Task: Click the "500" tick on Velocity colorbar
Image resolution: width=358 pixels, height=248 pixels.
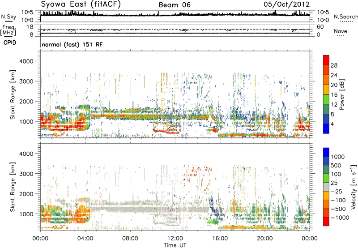Action: (336, 166)
